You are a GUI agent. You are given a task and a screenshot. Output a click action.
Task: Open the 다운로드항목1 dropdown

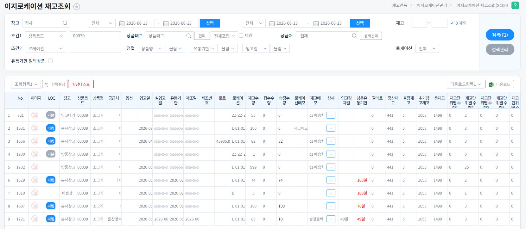tap(465, 84)
